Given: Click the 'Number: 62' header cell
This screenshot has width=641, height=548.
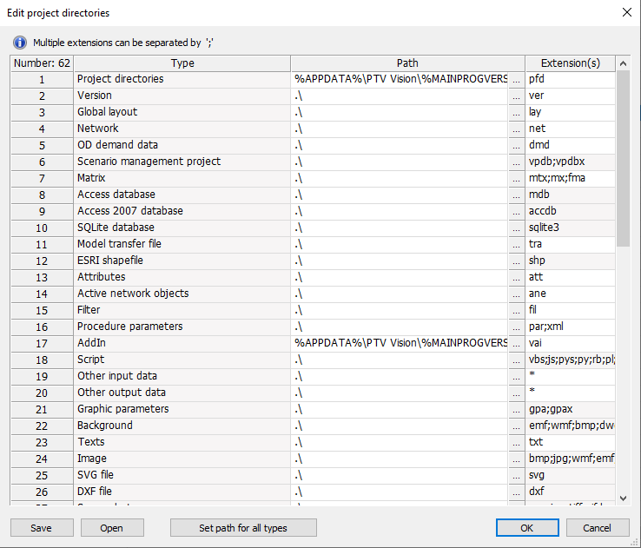Looking at the screenshot, I should pyautogui.click(x=42, y=63).
